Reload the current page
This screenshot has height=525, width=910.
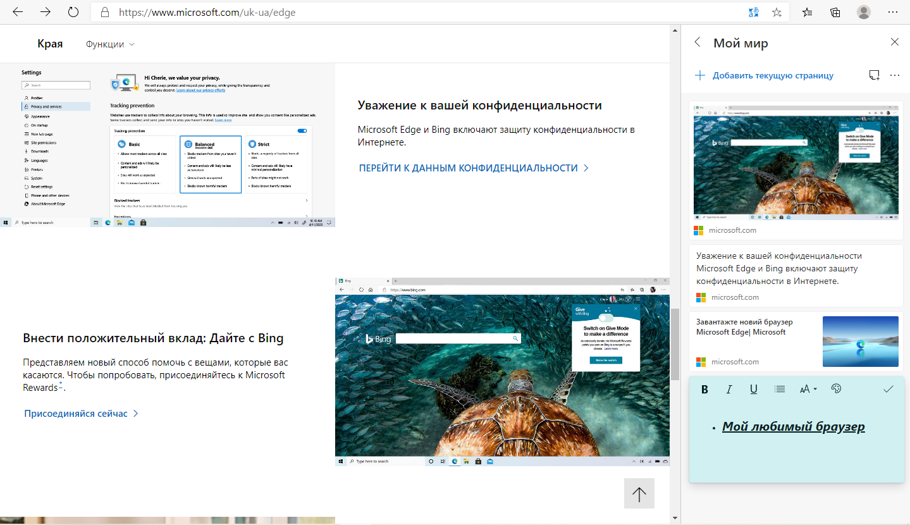click(x=73, y=12)
